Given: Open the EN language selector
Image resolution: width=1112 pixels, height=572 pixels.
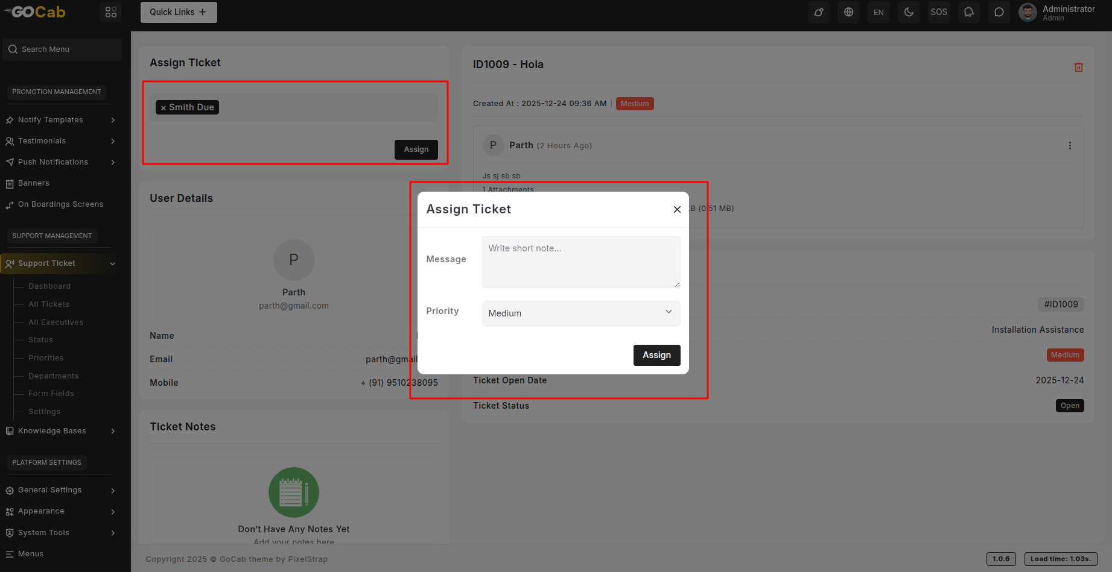Looking at the screenshot, I should coord(878,12).
